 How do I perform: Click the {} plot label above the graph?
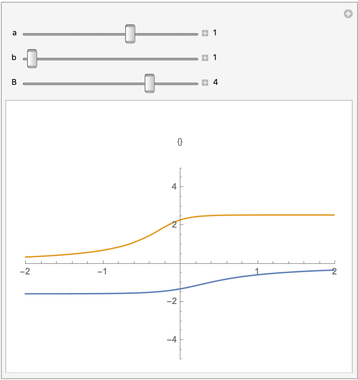tap(180, 142)
